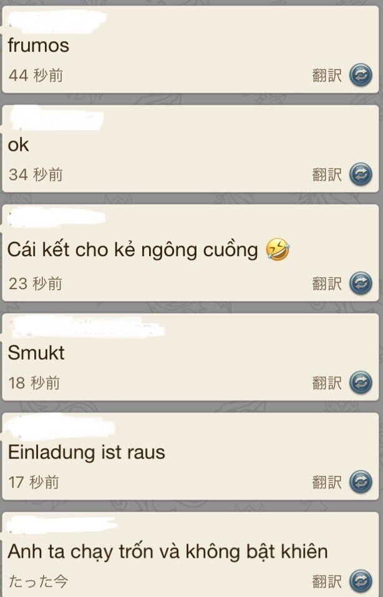
Task: Tap translate icon on the 'Smukt' message
Action: point(361,382)
